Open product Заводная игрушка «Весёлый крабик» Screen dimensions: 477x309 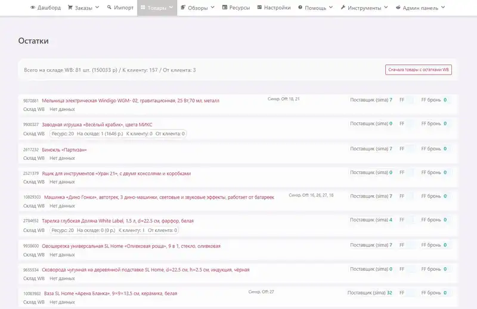tap(97, 125)
